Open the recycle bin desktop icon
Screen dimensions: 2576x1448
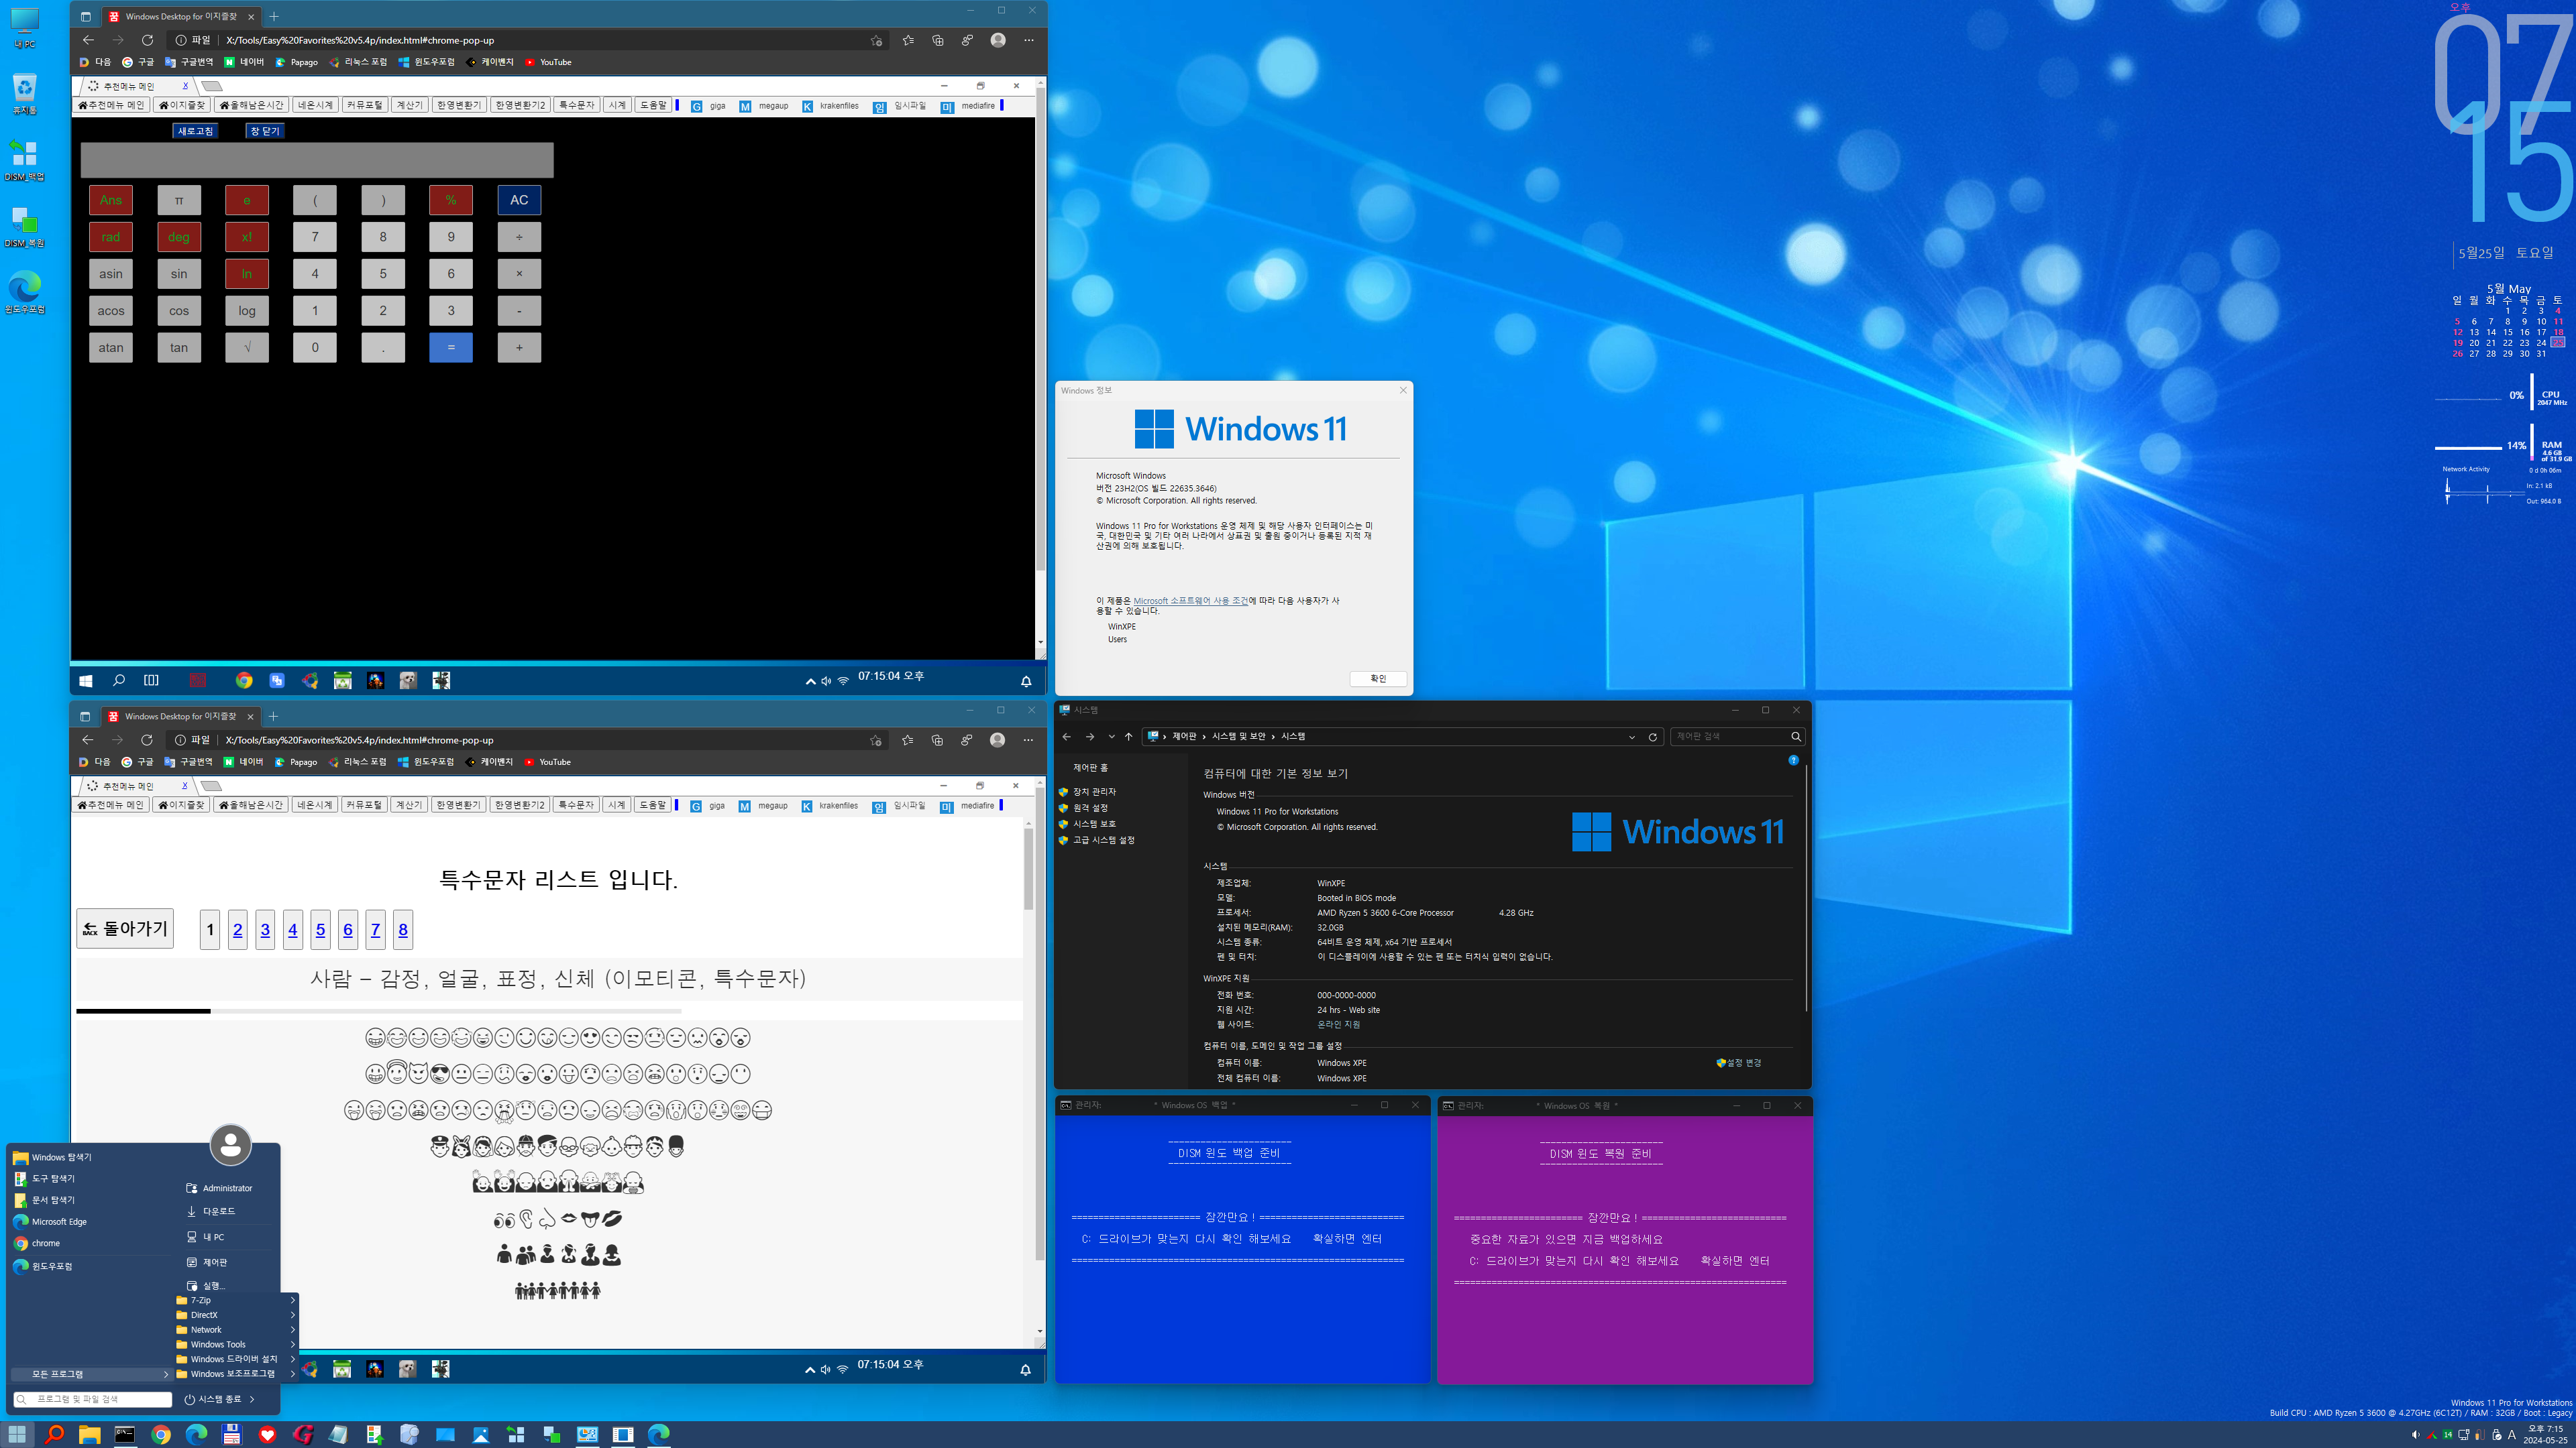24,94
